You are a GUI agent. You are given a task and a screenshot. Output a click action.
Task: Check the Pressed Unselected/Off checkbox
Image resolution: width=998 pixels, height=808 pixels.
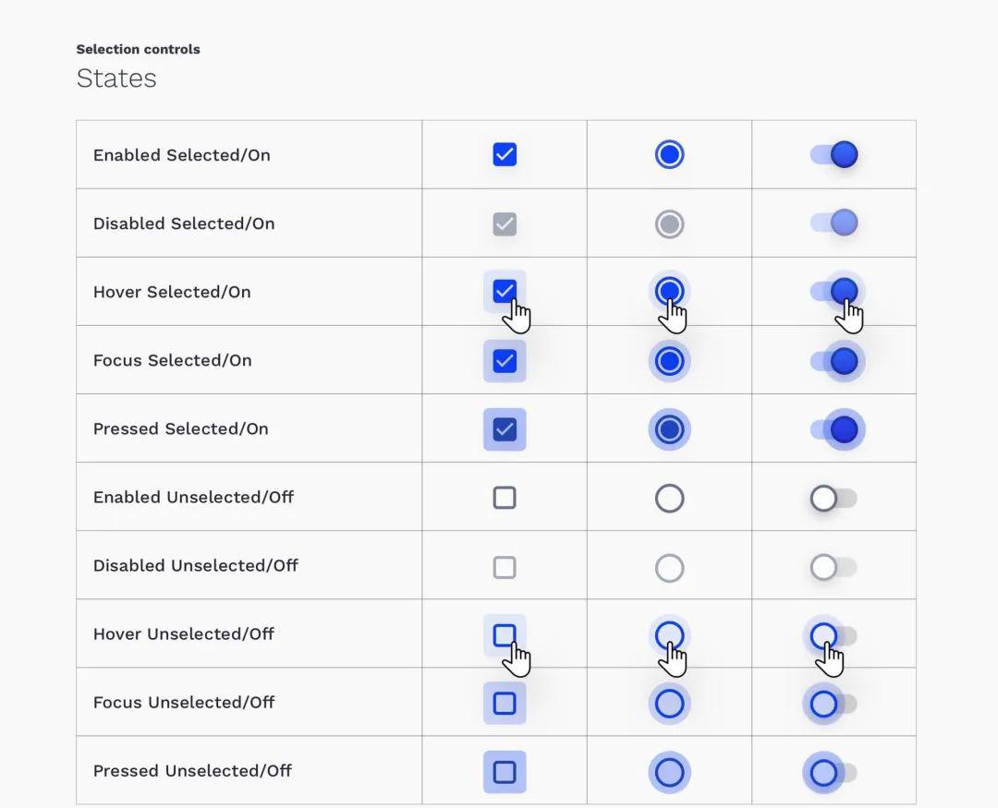pyautogui.click(x=505, y=772)
